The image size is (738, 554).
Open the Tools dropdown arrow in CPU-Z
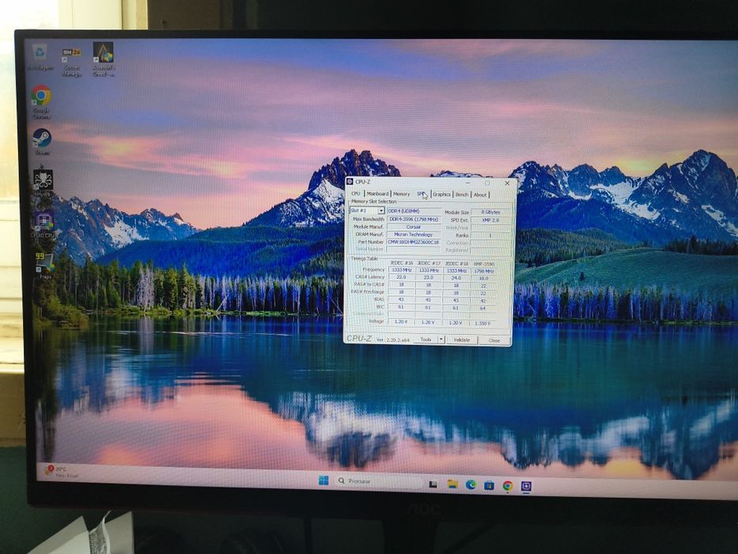[441, 340]
